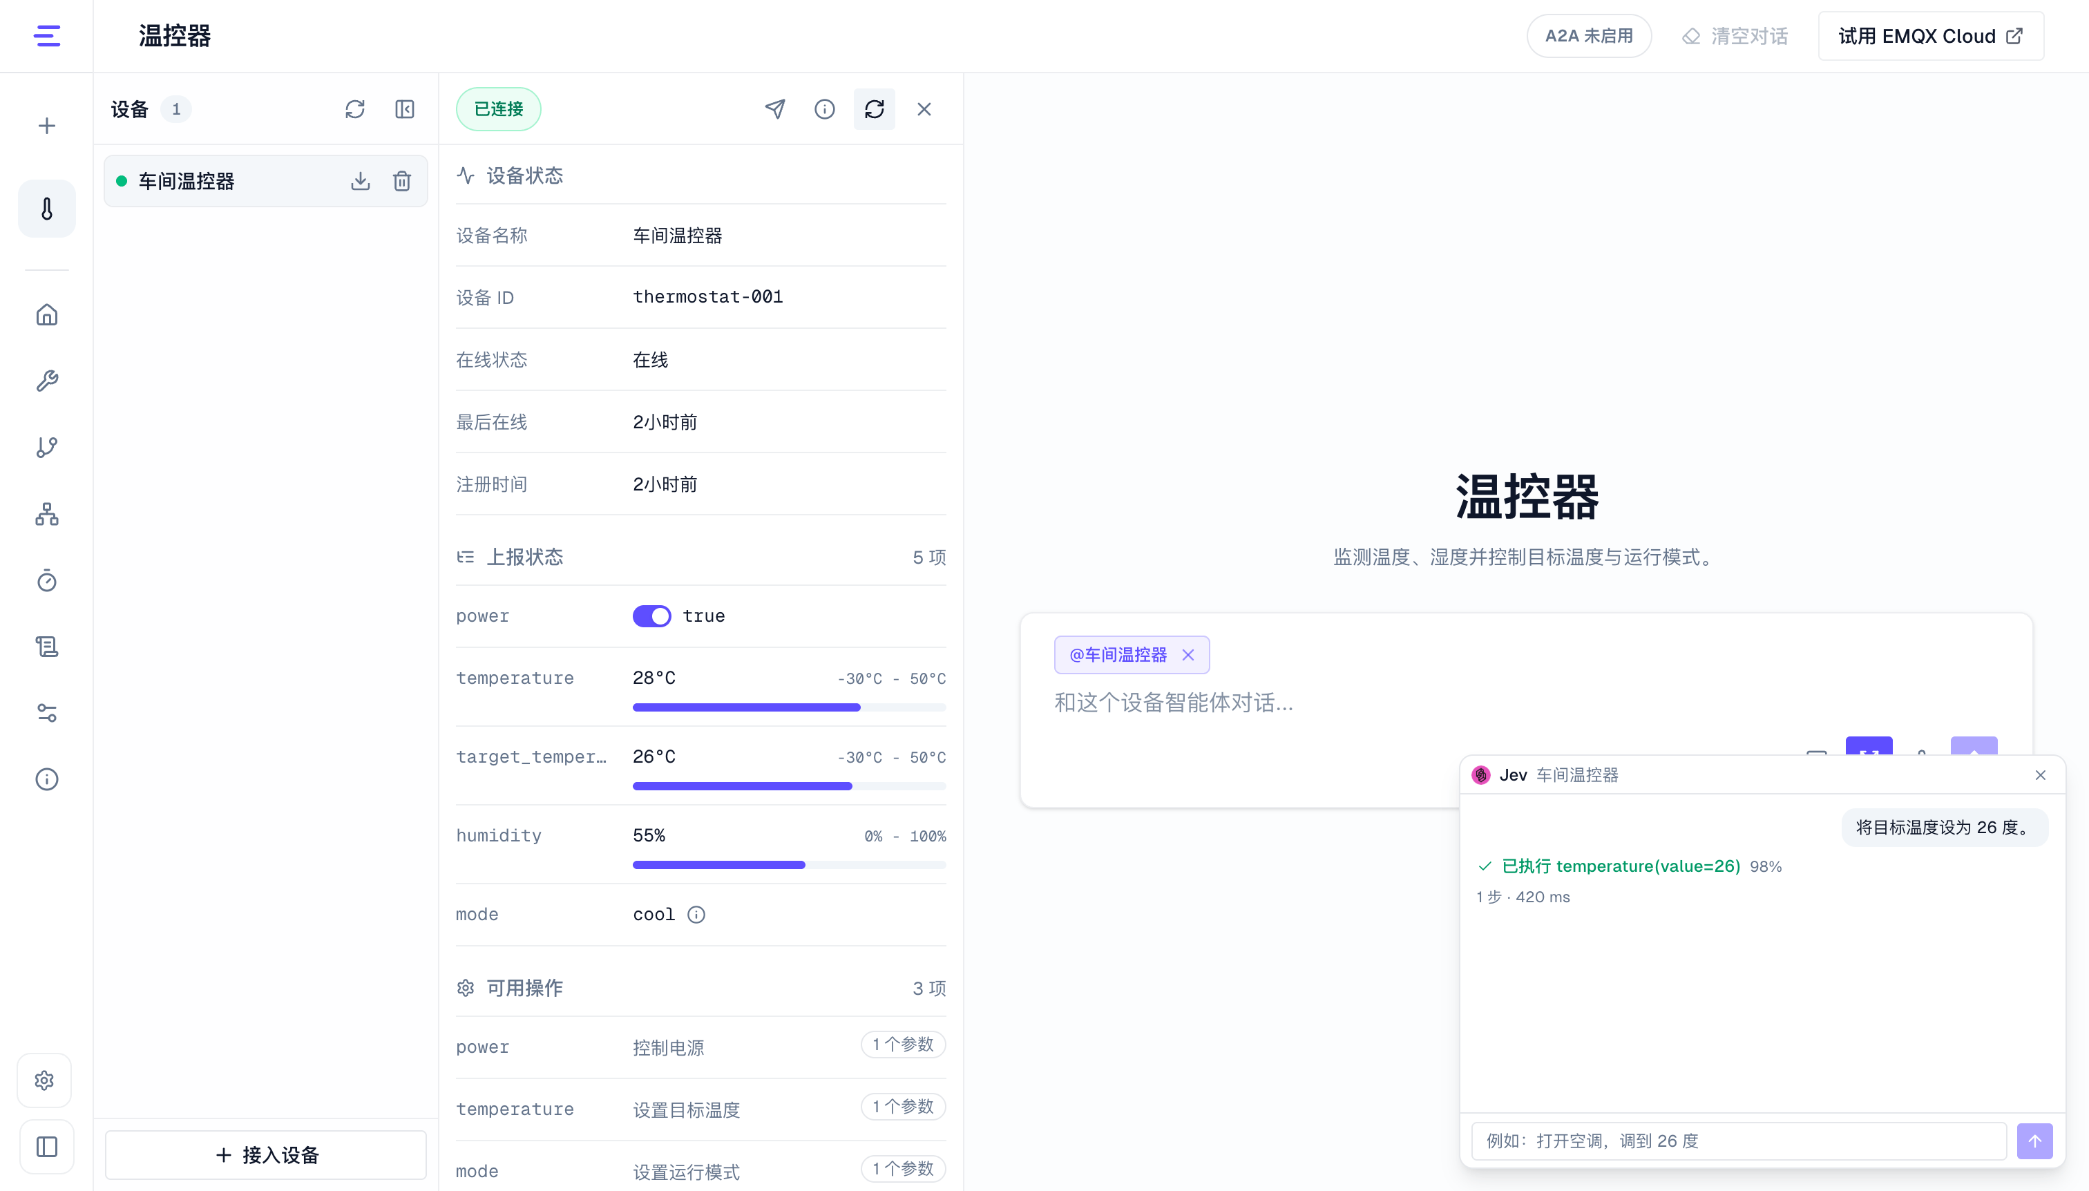Click the 已连接 status badge
This screenshot has height=1191, width=2089.
point(498,108)
